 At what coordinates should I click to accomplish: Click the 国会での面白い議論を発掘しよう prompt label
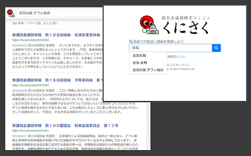click(x=159, y=42)
